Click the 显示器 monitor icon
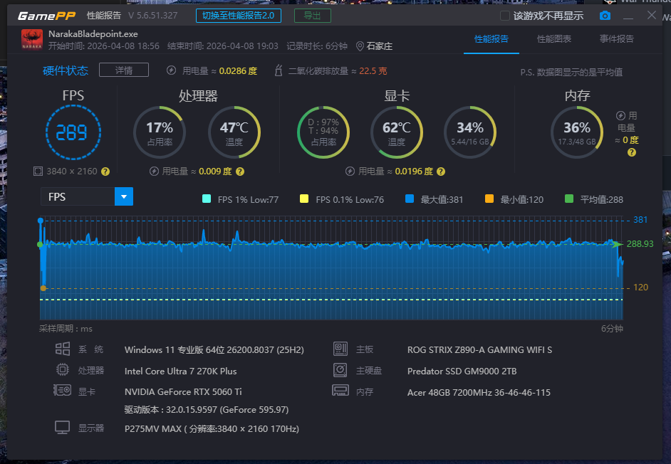This screenshot has width=671, height=464. click(x=63, y=427)
